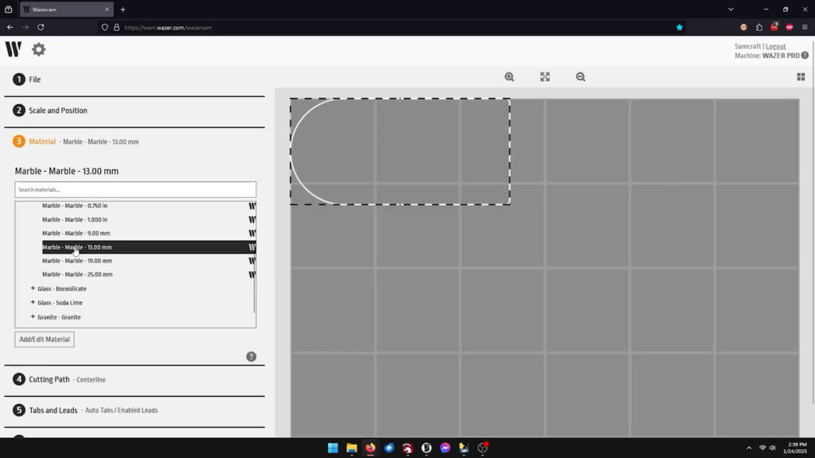815x458 pixels.
Task: Click the volume speaker tray icon
Action: pyautogui.click(x=772, y=448)
